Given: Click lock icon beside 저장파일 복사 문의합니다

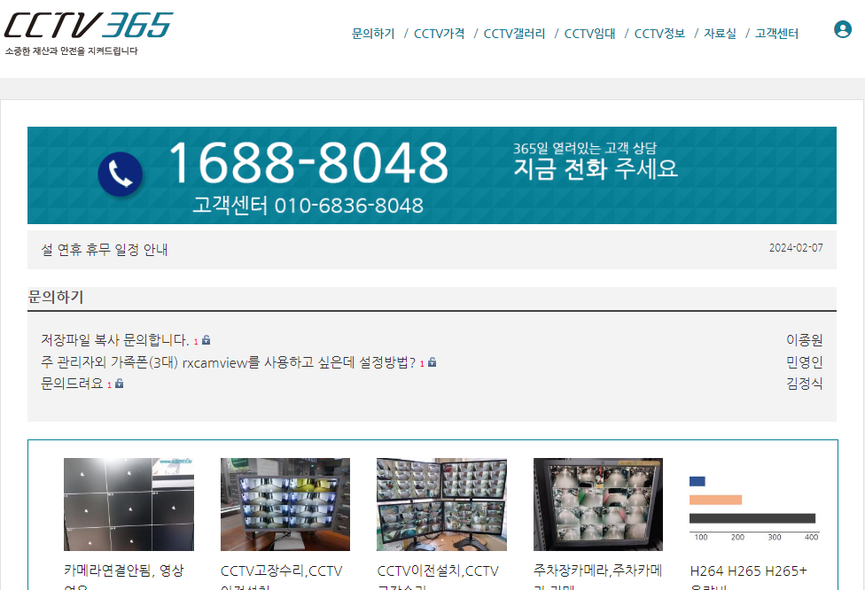Looking at the screenshot, I should pyautogui.click(x=207, y=340).
